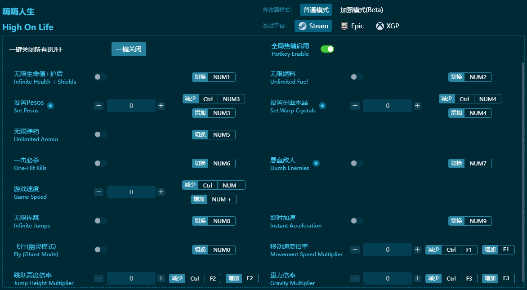The width and height of the screenshot is (527, 290).
Task: Click the Set Pesos value field
Action: [131, 106]
